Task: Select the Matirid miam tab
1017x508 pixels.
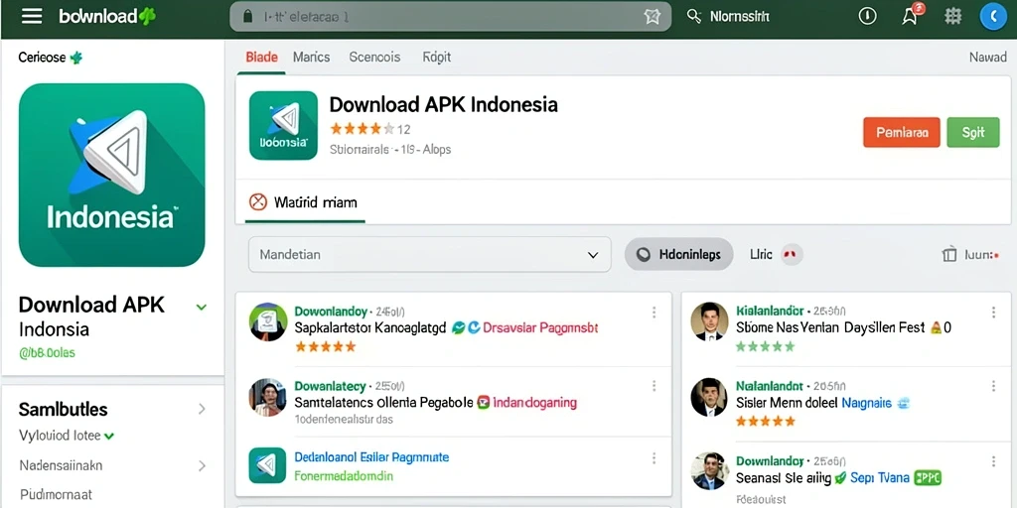Action: coord(305,202)
